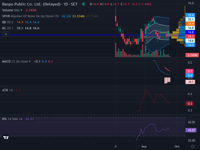Click the 15.1 white price label
Image resolution: width=200 pixels, height=150 pixels.
190,19
